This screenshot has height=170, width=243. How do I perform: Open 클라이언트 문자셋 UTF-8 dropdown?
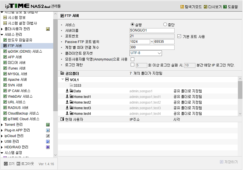point(146,53)
